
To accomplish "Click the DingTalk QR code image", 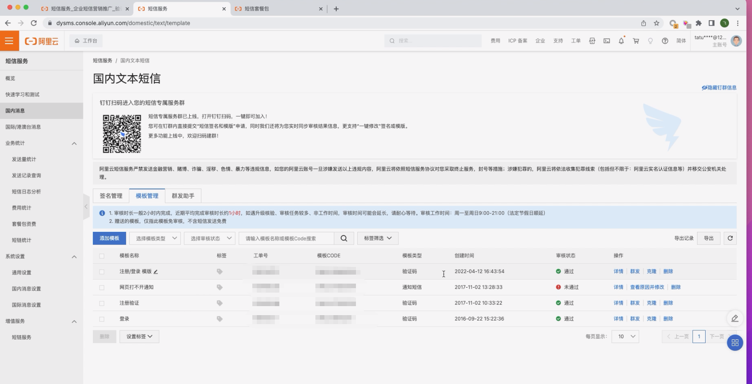I will click(x=122, y=134).
